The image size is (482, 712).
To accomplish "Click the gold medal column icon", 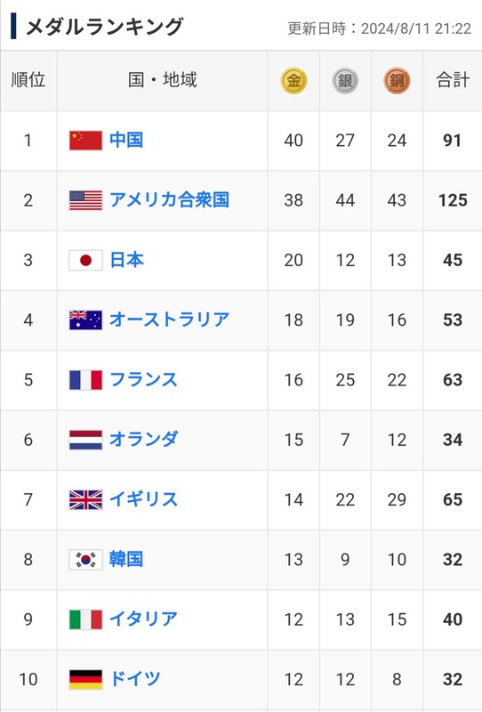I will tap(293, 81).
